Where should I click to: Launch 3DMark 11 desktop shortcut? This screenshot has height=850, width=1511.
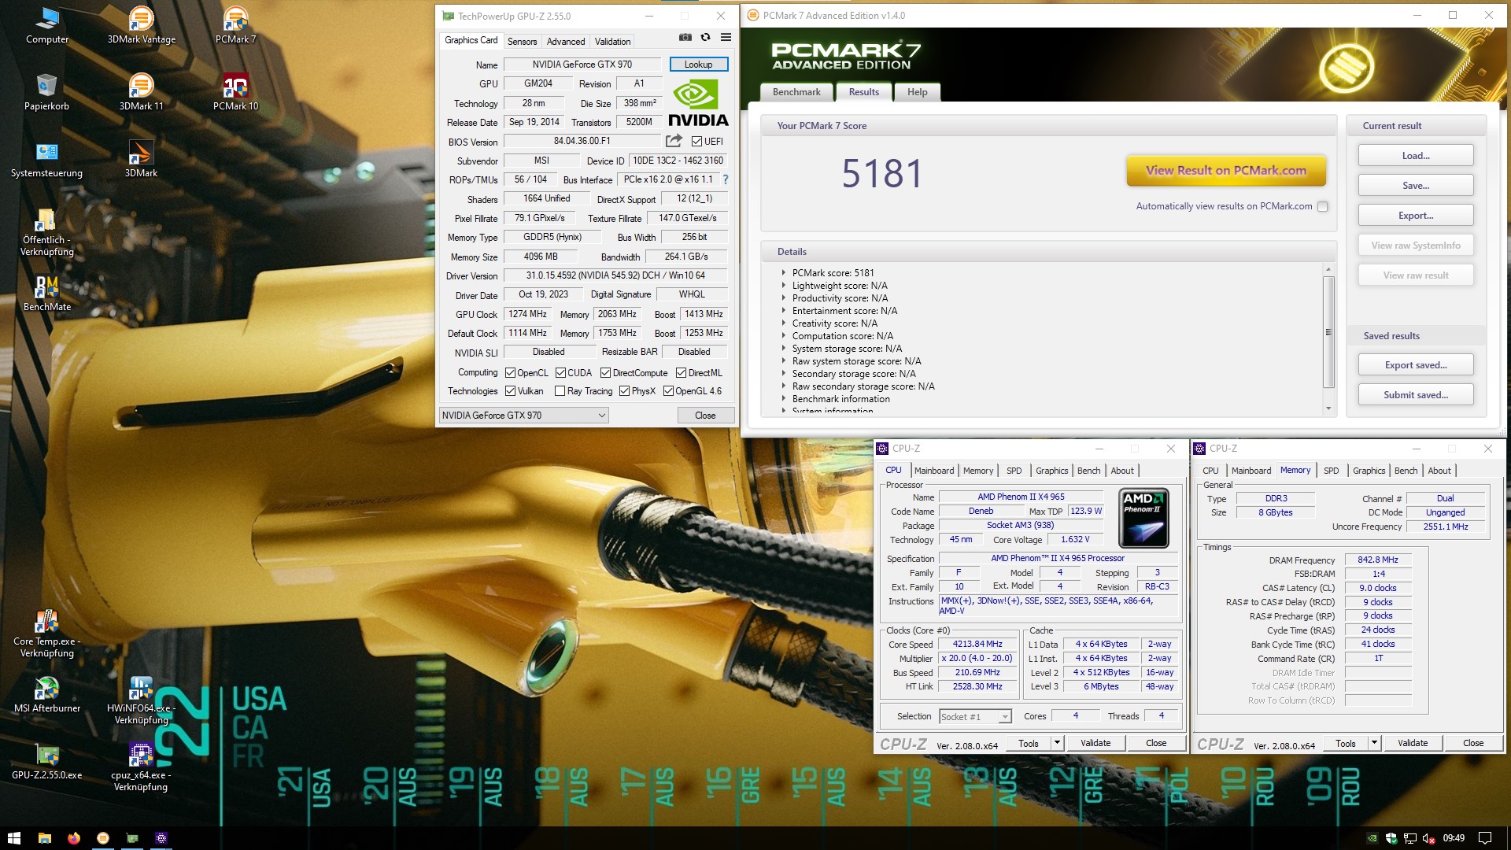click(x=142, y=92)
